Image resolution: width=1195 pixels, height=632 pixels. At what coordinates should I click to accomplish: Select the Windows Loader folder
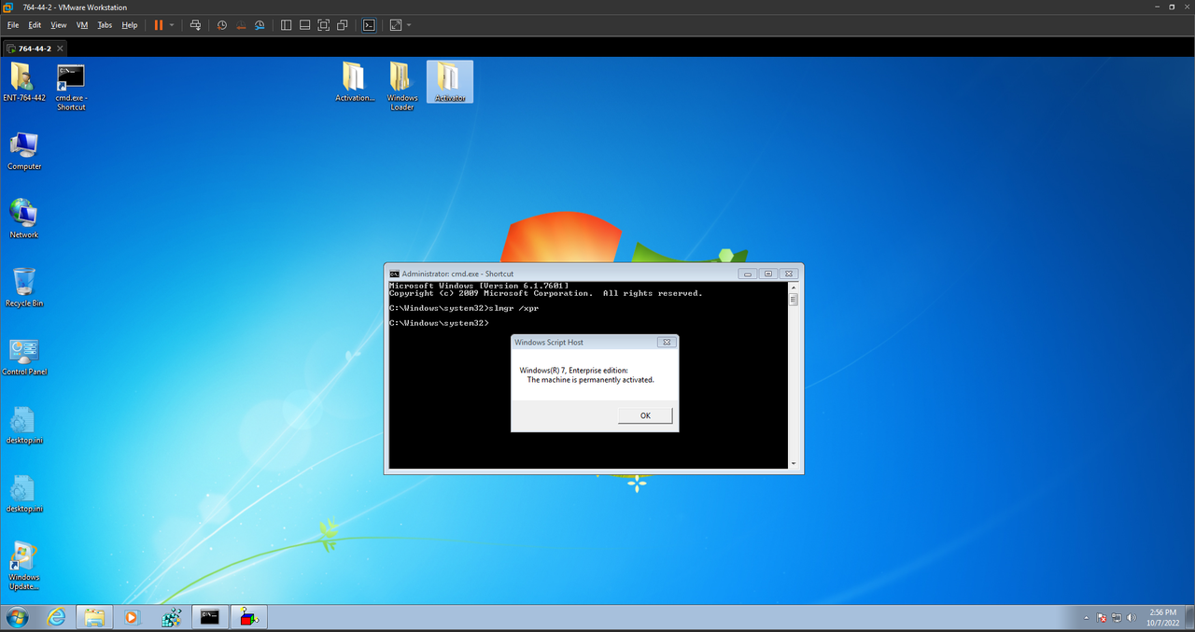click(x=402, y=87)
